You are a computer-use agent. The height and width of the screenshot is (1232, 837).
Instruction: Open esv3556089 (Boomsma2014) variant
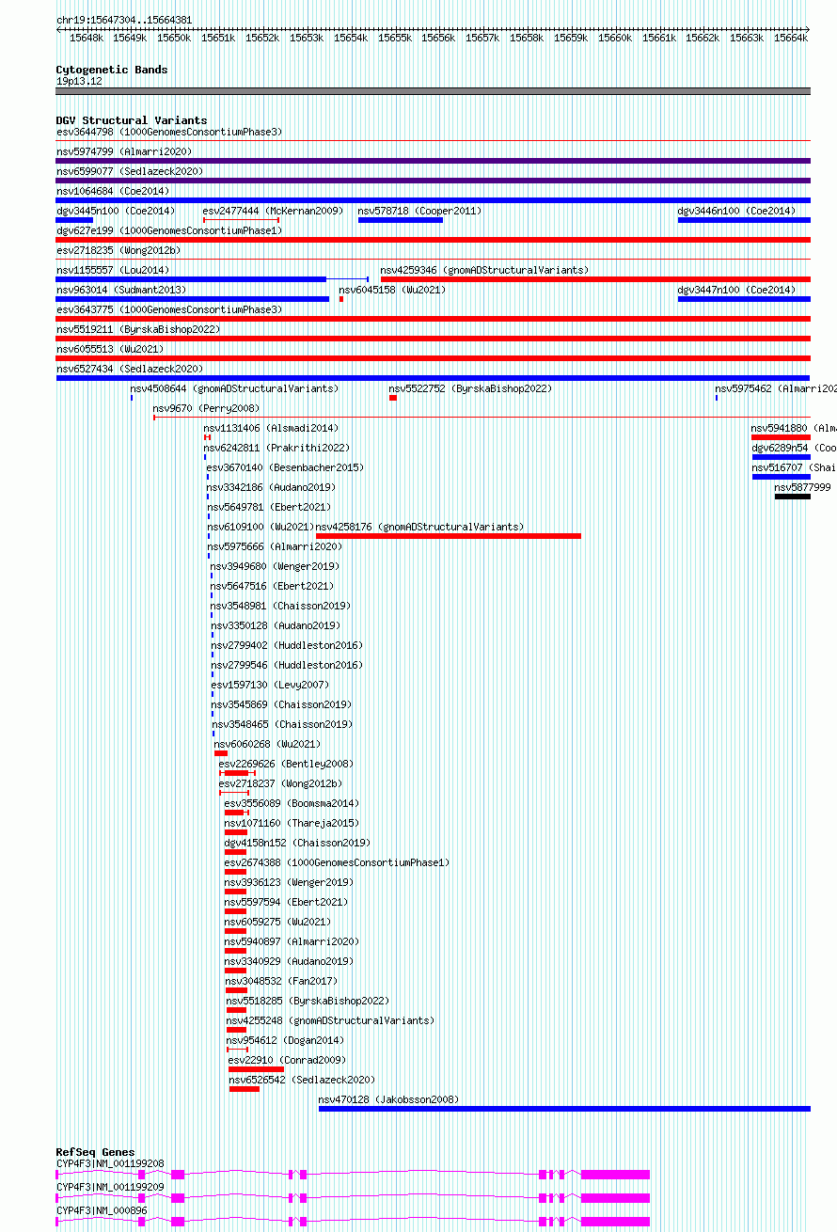coord(292,803)
